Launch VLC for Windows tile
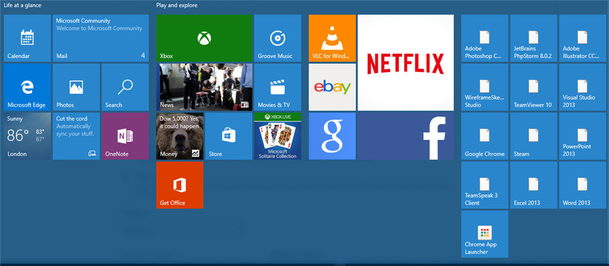609x266 pixels. point(332,38)
